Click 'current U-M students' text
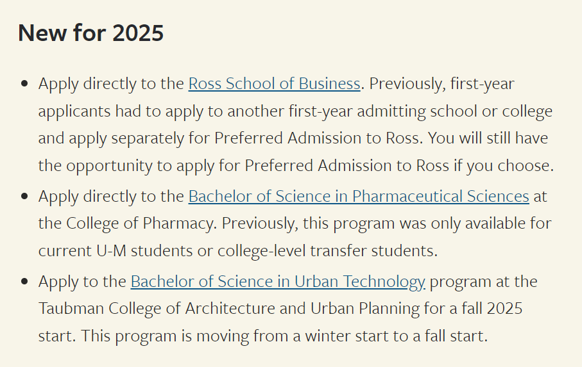Screen dimensions: 582x367 point(116,250)
